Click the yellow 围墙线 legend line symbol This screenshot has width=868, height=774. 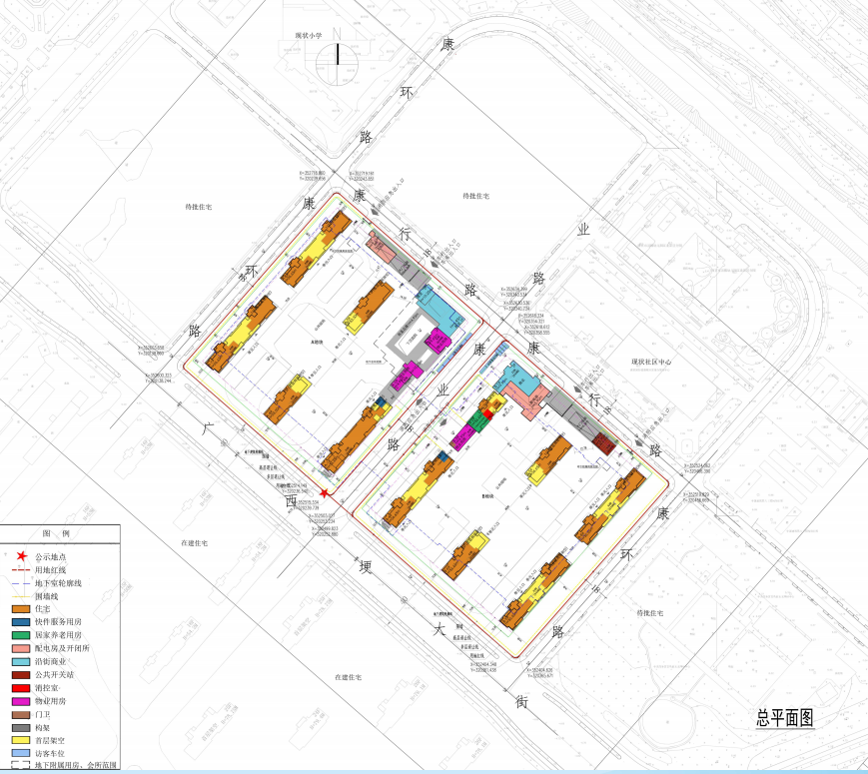(20, 595)
